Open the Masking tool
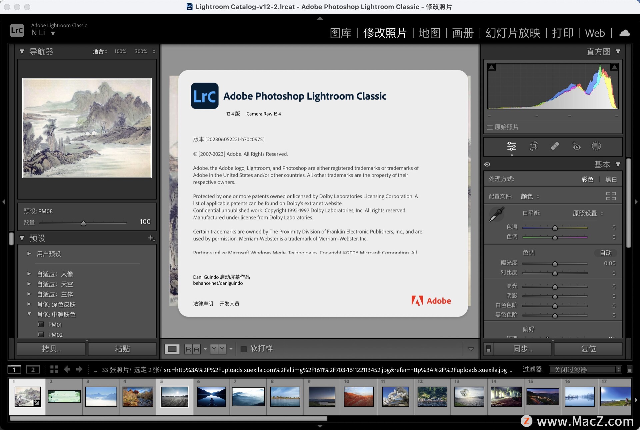Image resolution: width=640 pixels, height=430 pixels. point(596,146)
